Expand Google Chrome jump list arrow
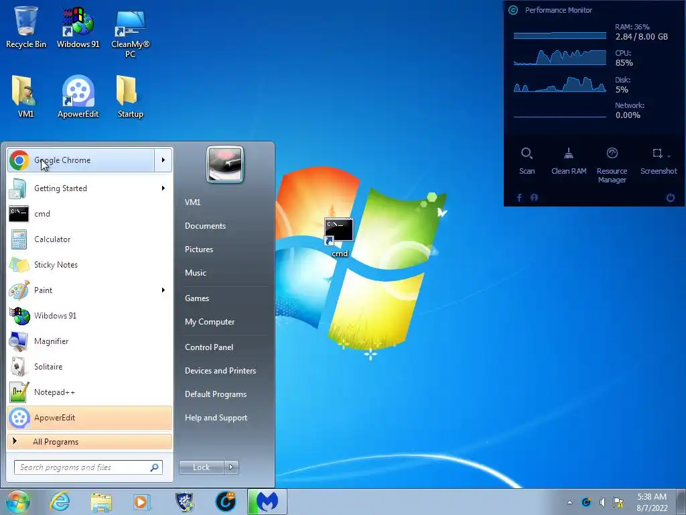Screen dimensions: 686x515 pyautogui.click(x=163, y=160)
